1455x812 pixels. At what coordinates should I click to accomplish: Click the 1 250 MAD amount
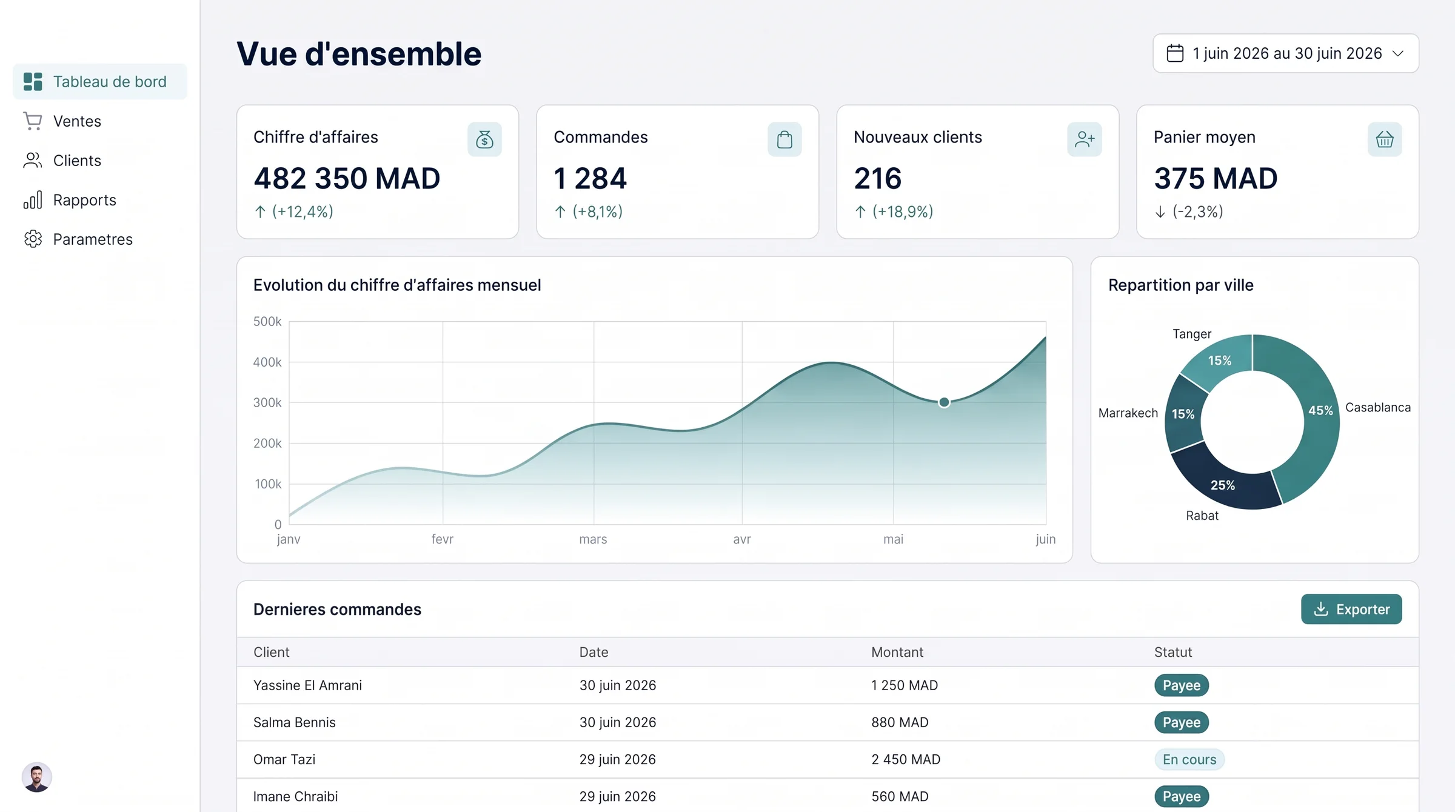click(905, 685)
